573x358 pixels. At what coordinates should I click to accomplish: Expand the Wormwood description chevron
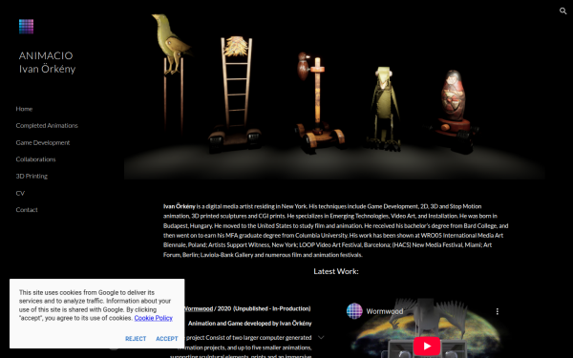pos(321,337)
